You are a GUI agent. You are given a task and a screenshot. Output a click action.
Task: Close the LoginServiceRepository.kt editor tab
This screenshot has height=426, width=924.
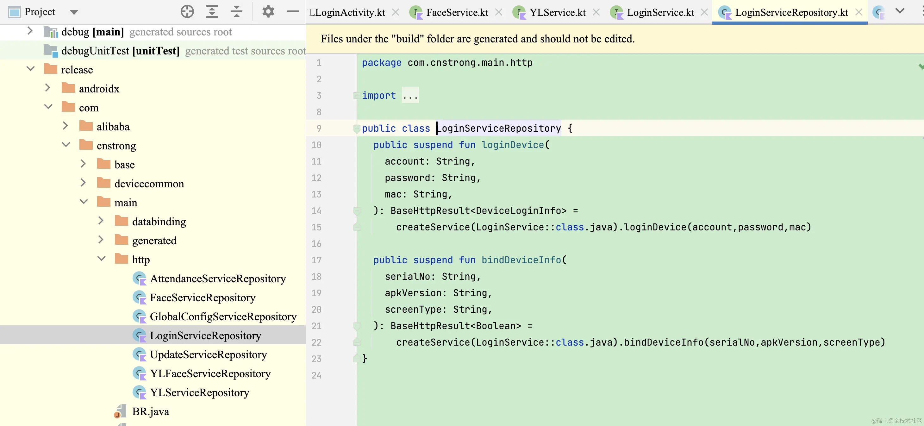coord(858,12)
